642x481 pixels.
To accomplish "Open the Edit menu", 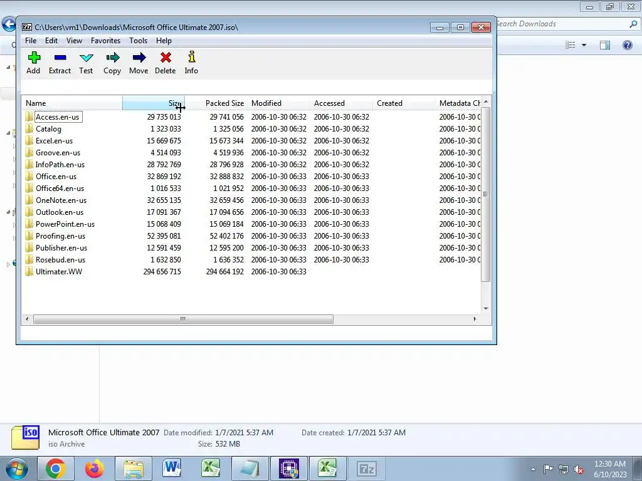I will [x=51, y=41].
